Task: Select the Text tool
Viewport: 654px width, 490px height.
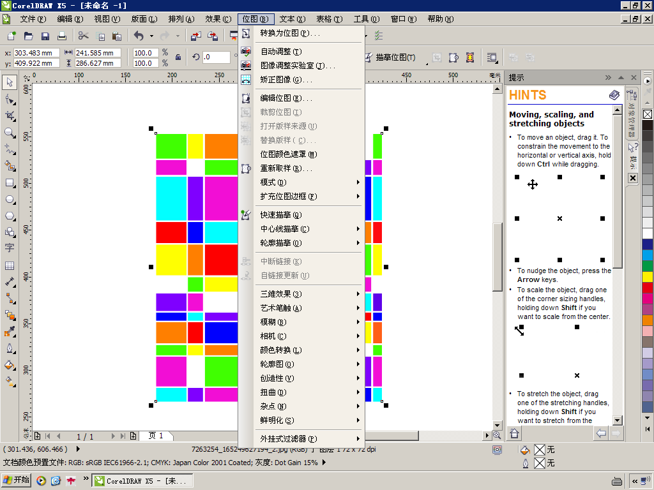Action: pyautogui.click(x=10, y=248)
